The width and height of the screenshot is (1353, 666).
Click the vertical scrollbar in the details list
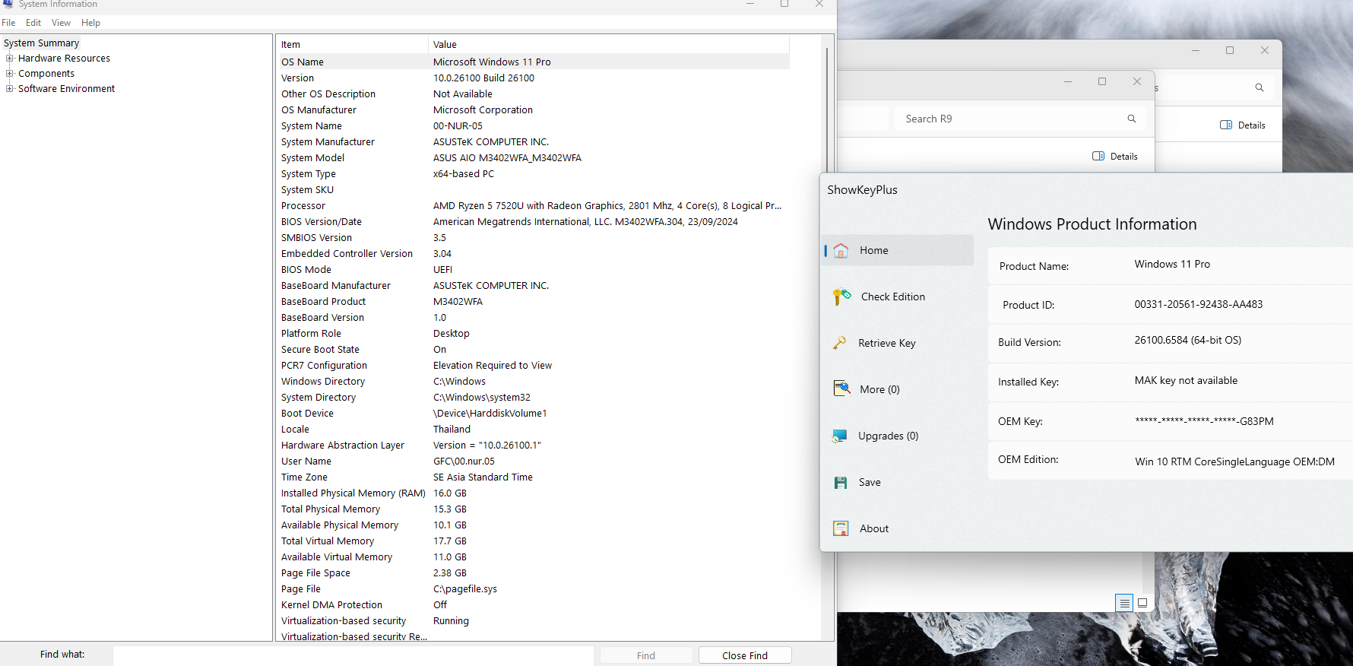click(x=827, y=304)
